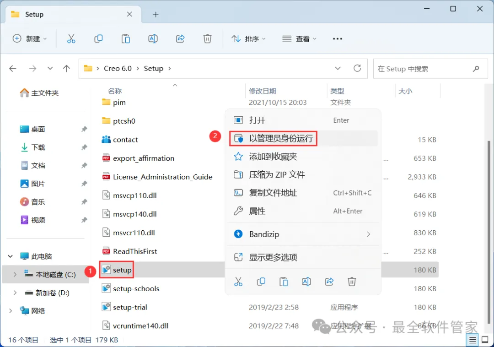The width and height of the screenshot is (494, 347).
Task: Sort by the 类型 column header
Action: pyautogui.click(x=337, y=91)
